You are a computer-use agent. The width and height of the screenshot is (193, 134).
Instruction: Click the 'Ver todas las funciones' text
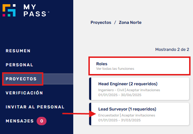(x=115, y=69)
